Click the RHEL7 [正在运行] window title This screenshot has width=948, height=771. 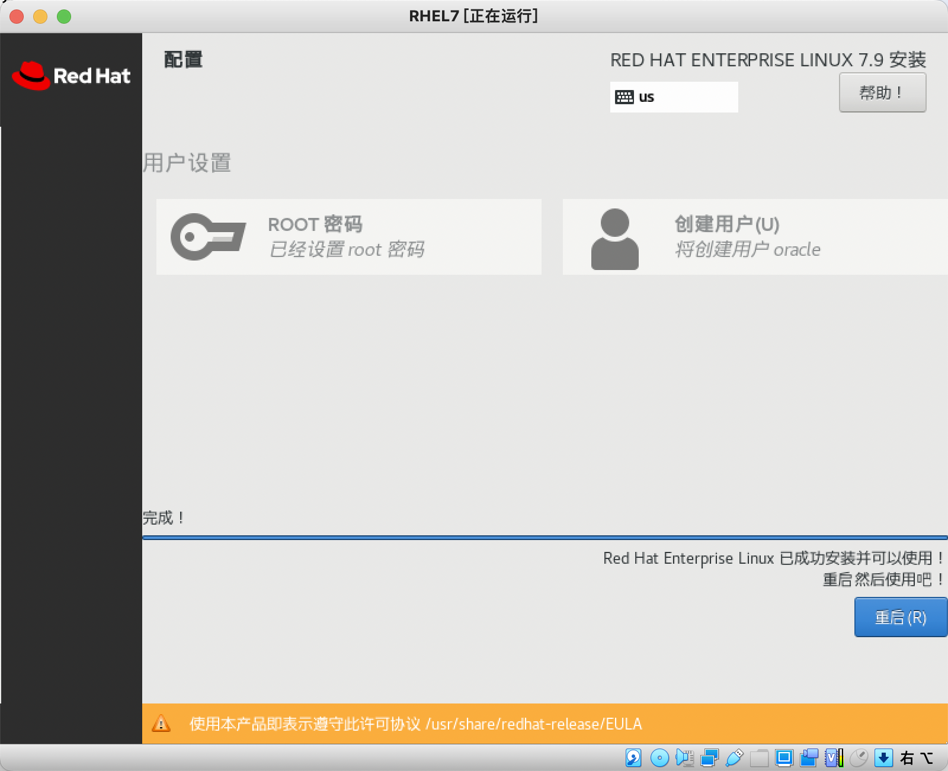473,16
